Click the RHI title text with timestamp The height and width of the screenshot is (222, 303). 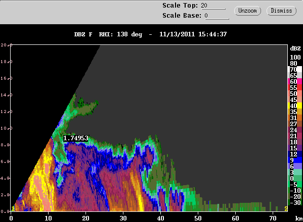point(150,34)
